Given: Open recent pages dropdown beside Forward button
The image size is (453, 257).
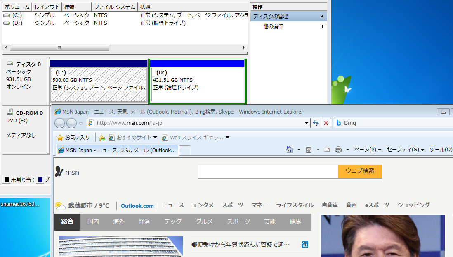Looking at the screenshot, I should pyautogui.click(x=80, y=124).
